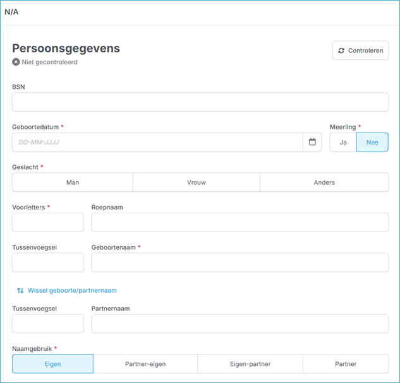400x383 pixels.
Task: Click the Niet gecontroleerd status icon
Action: [x=16, y=62]
